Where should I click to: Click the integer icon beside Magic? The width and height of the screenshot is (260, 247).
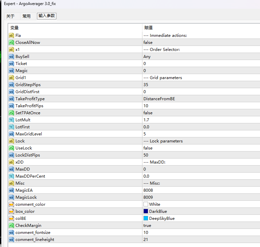point(11,71)
